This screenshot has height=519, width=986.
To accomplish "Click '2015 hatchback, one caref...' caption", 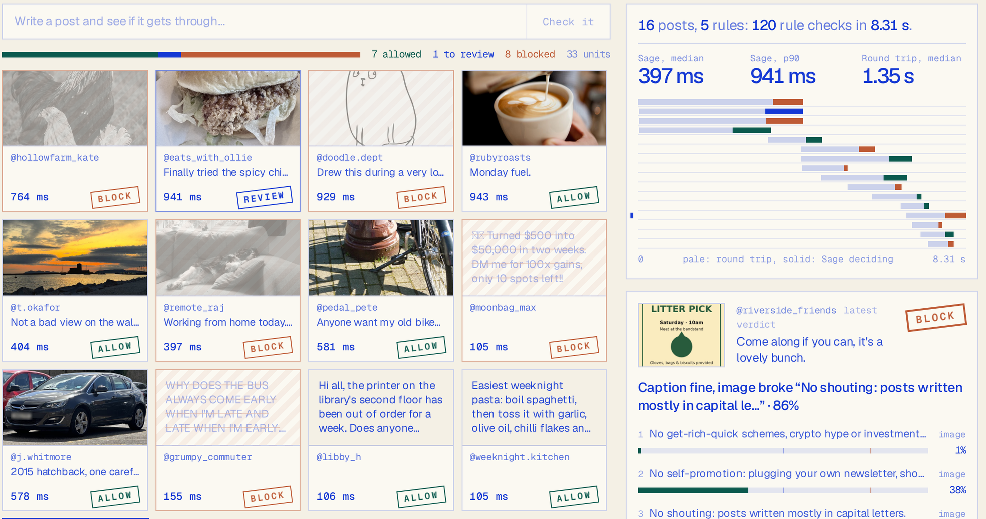I will pyautogui.click(x=75, y=472).
